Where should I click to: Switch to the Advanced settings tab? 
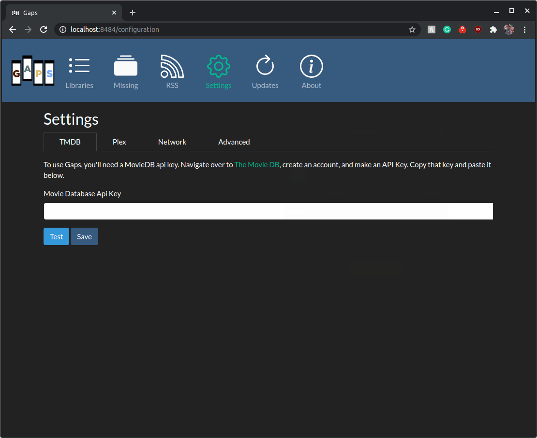coord(234,142)
